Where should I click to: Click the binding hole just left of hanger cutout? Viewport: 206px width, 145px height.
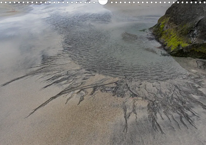click(94, 2)
